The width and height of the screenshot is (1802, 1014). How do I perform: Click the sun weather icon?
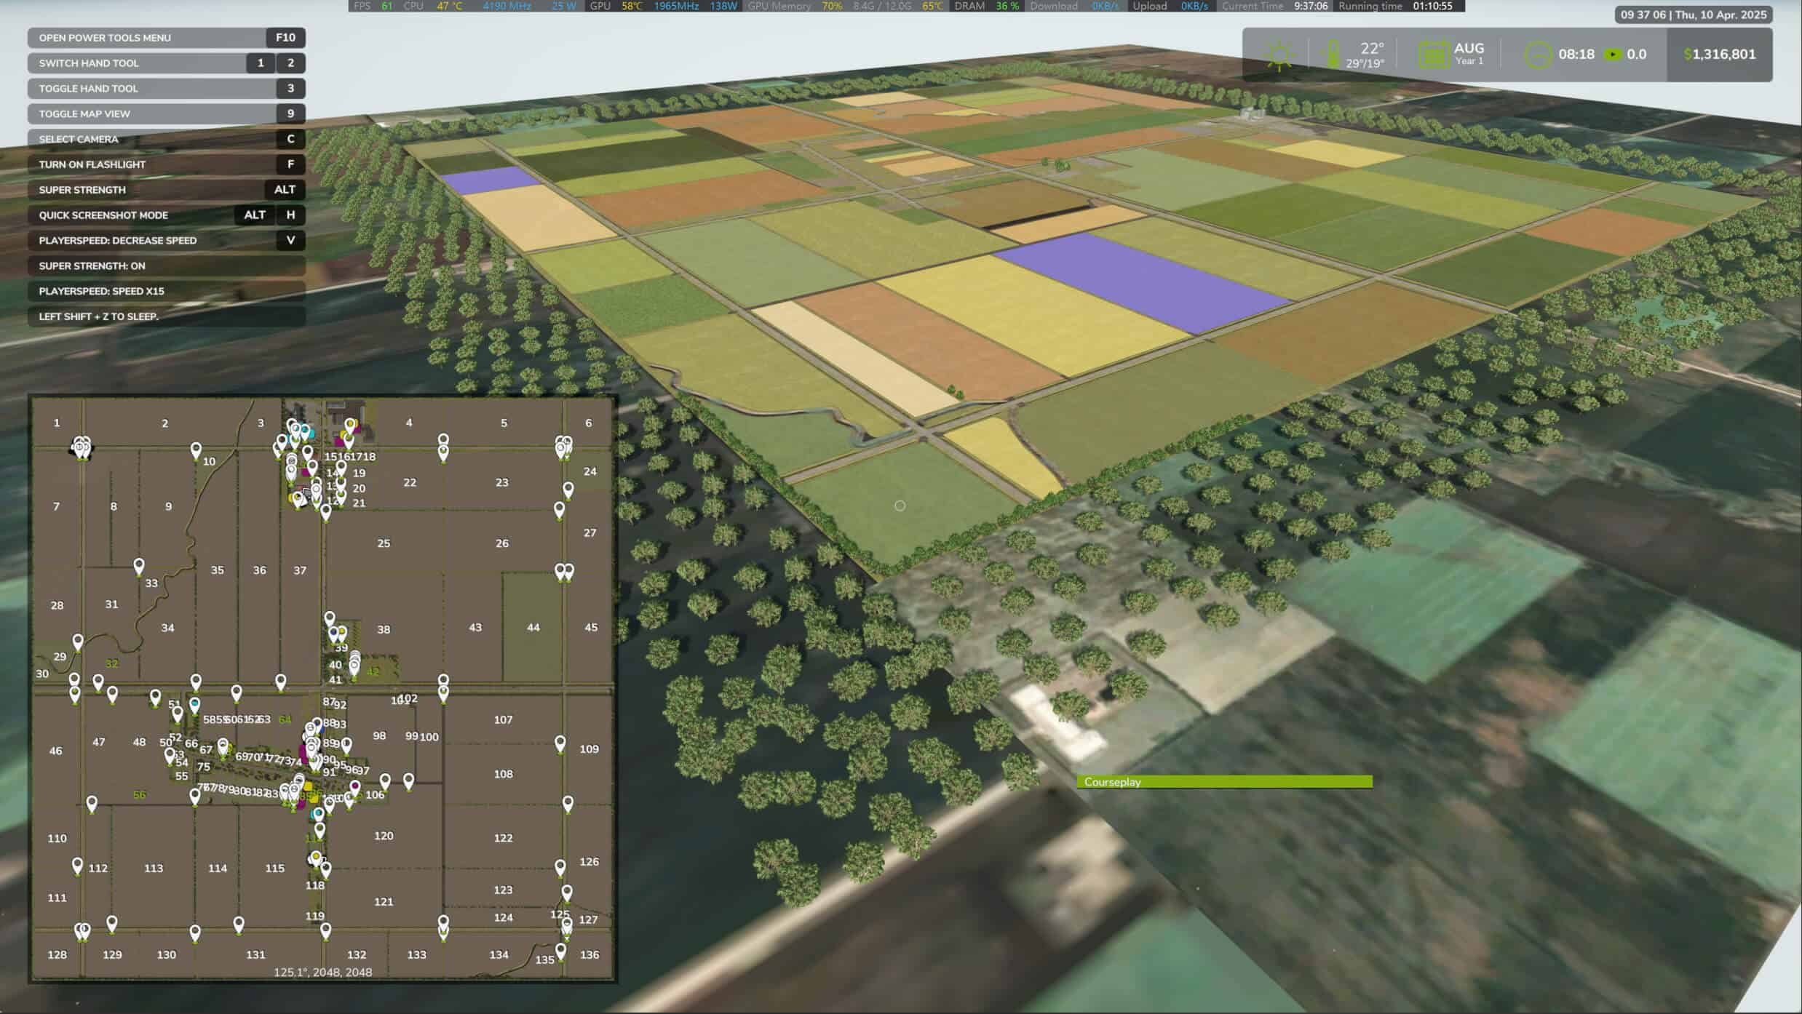click(x=1279, y=55)
